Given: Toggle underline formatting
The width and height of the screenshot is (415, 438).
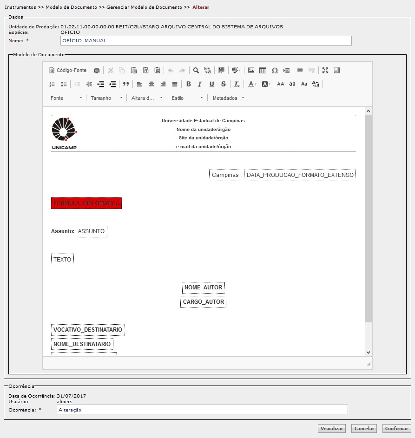Looking at the screenshot, I should [x=211, y=84].
